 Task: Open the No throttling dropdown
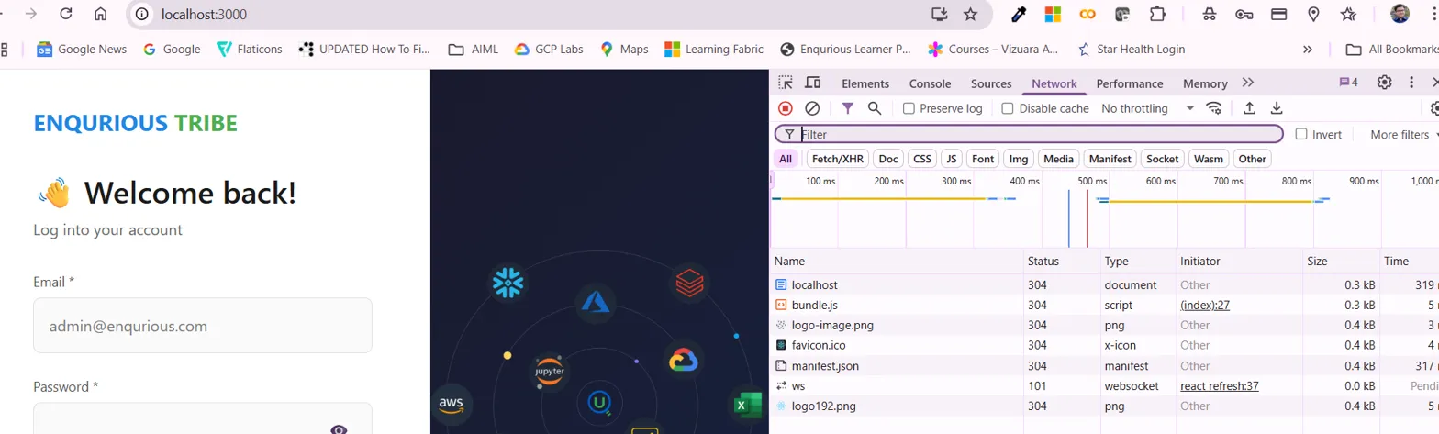coord(1147,108)
